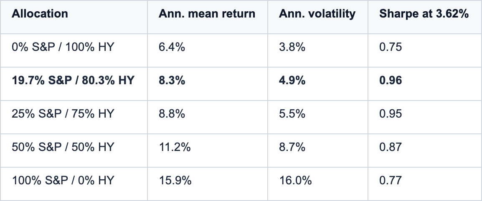Select the 50% S&P / 50% HY cell
Image resolution: width=482 pixels, height=201 pixels.
(63, 147)
